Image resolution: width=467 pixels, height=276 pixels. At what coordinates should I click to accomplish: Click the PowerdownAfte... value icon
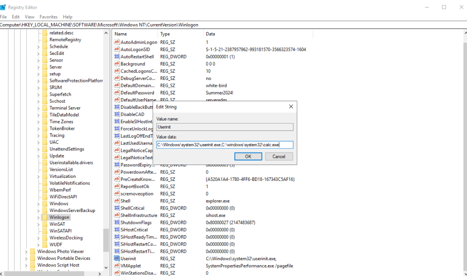click(x=117, y=172)
